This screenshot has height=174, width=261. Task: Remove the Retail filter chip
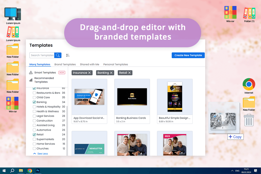[129, 73]
